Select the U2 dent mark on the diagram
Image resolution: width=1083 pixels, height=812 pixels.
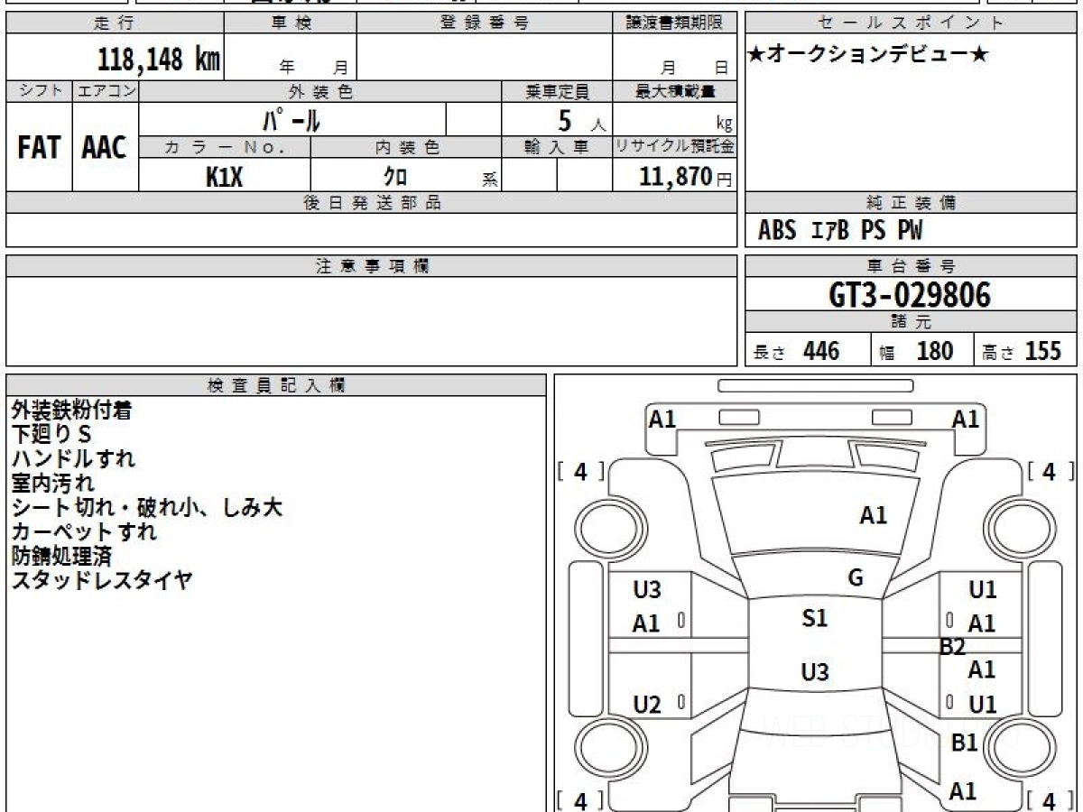[x=647, y=706]
